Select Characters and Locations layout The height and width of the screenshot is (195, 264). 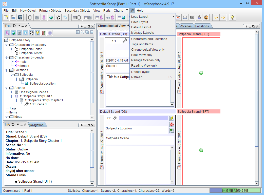pos(153,39)
